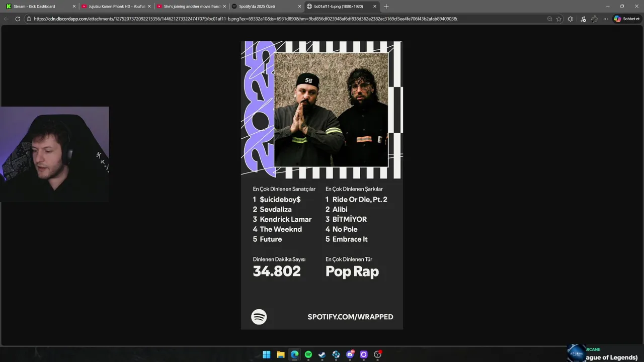Image resolution: width=644 pixels, height=362 pixels.
Task: Open the Windows Start menu
Action: pyautogui.click(x=267, y=354)
